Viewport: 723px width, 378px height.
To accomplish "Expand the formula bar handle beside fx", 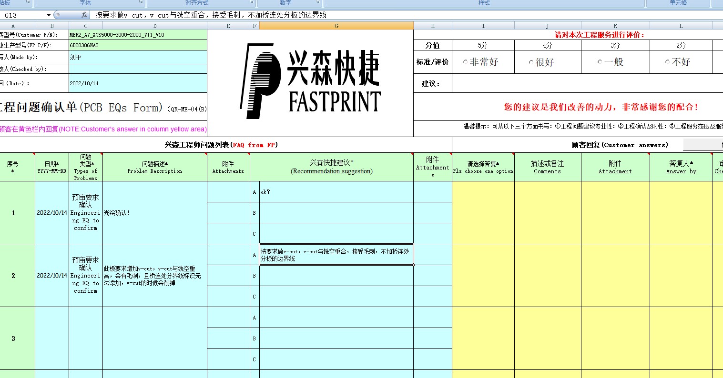I will point(57,15).
